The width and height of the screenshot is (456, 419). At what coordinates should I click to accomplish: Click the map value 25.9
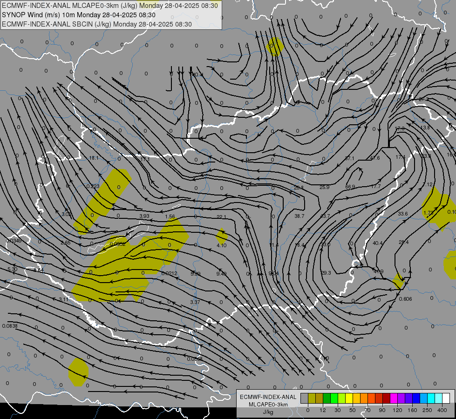(x=325, y=187)
